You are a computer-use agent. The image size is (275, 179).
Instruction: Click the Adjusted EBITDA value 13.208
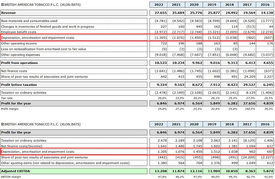tap(161, 171)
